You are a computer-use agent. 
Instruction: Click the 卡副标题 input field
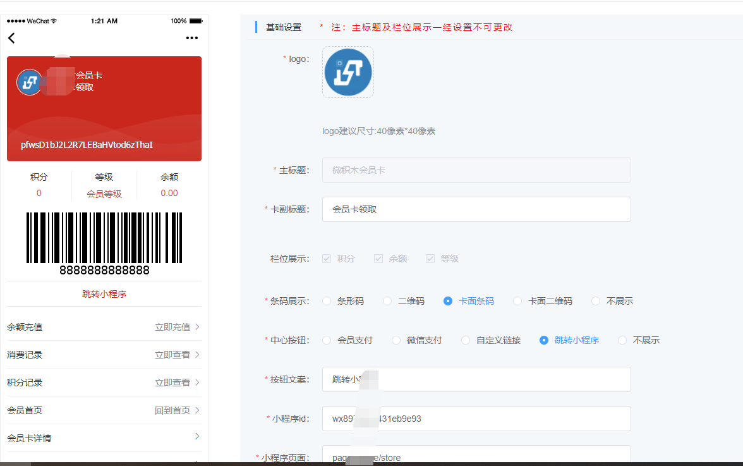click(x=476, y=209)
